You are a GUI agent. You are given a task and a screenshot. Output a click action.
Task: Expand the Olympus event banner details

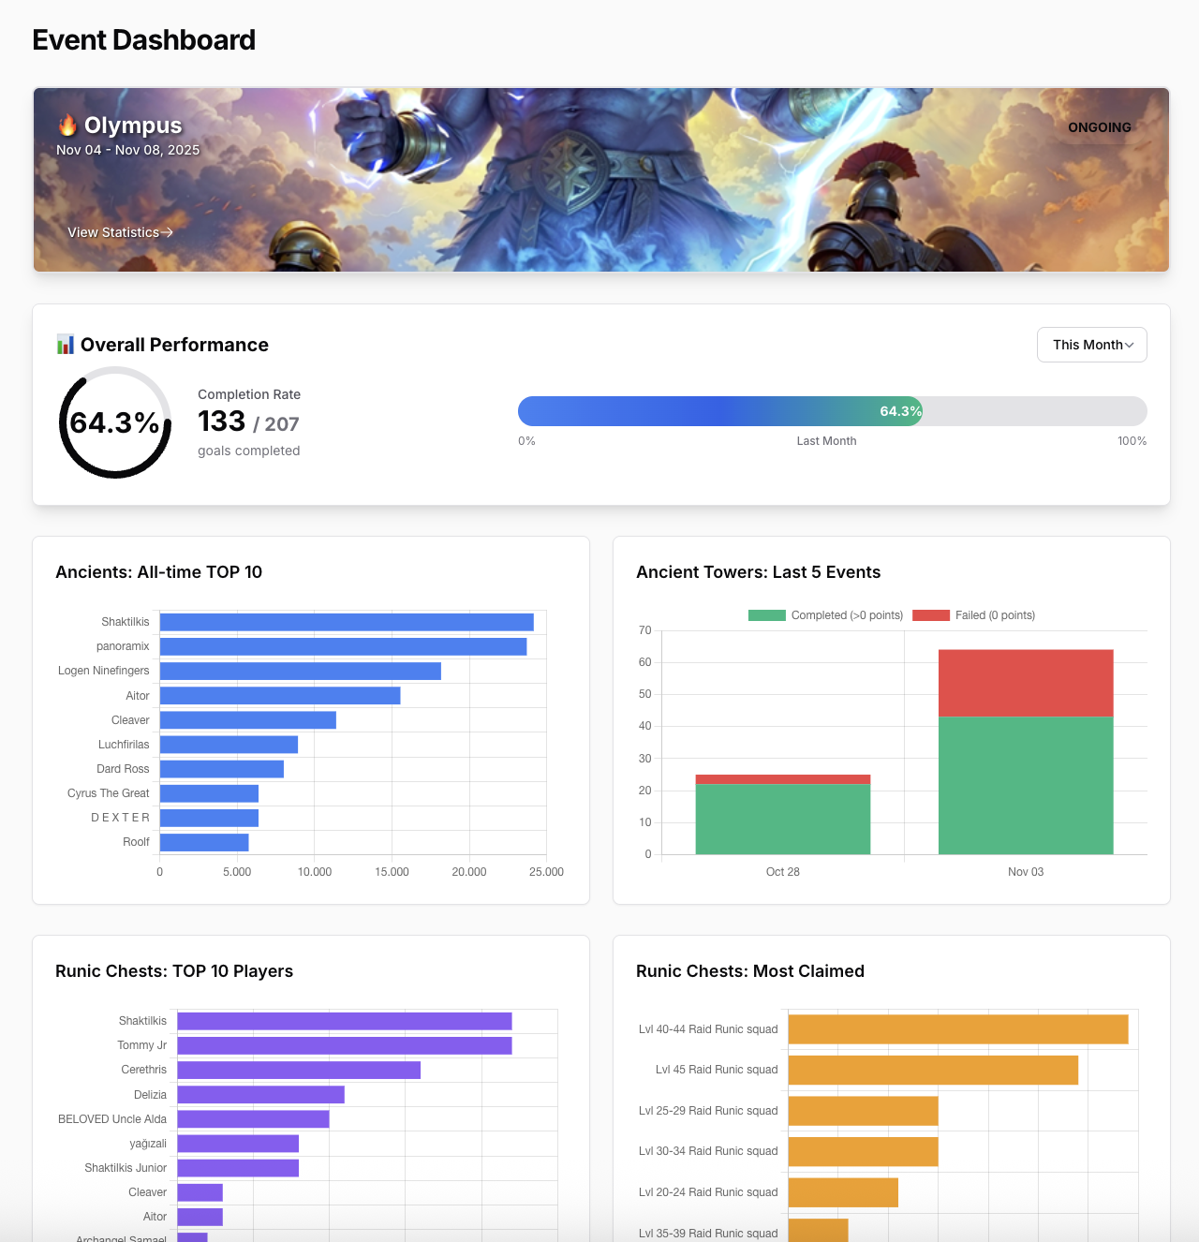tap(600, 179)
